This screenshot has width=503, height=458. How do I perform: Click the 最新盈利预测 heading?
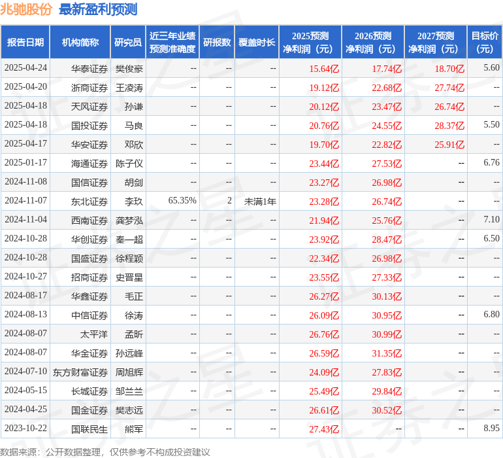click(x=98, y=9)
